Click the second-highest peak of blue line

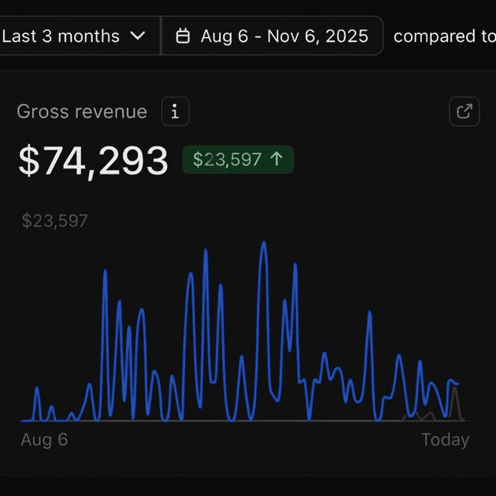point(206,250)
